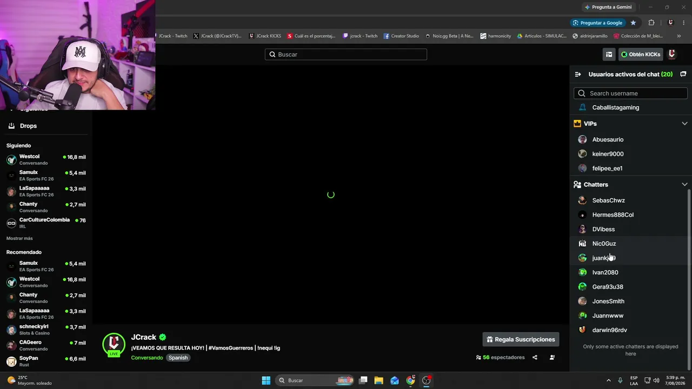The height and width of the screenshot is (389, 692).
Task: Click the Chrome icon on the taskbar
Action: tap(411, 380)
